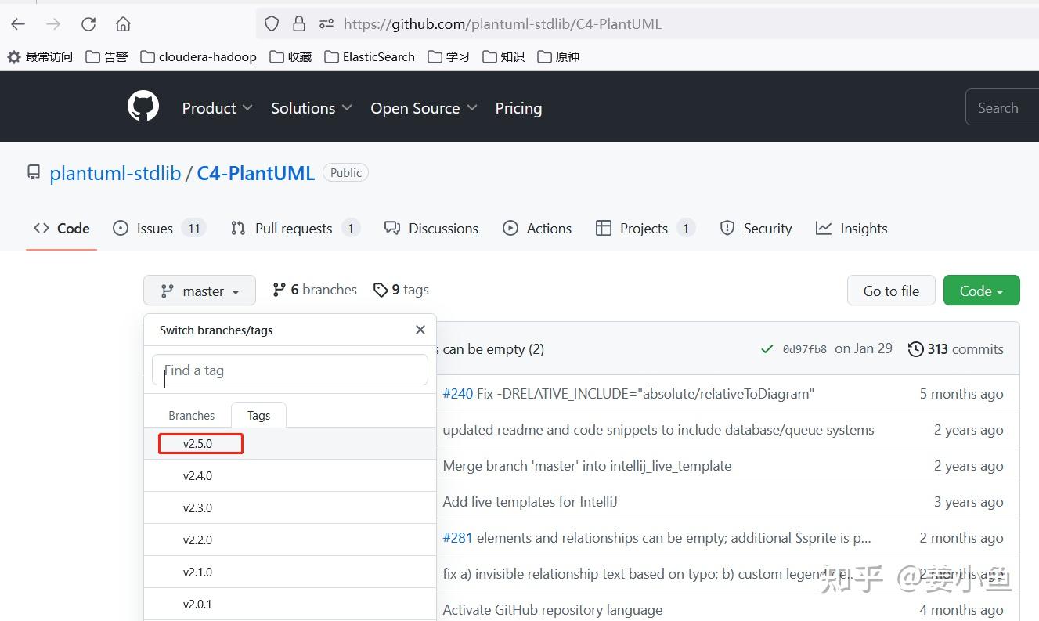Select the v2.5.0 tag
Viewport: 1039px width, 621px height.
(198, 444)
